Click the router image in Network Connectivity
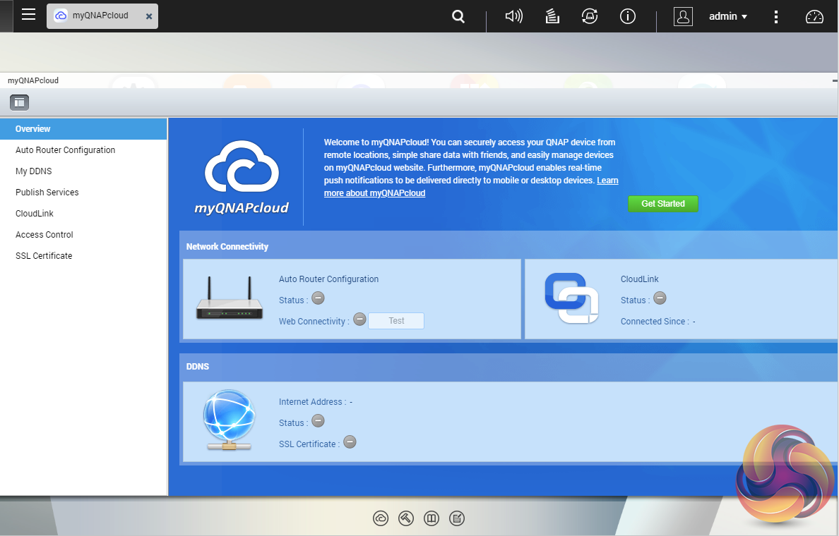The width and height of the screenshot is (839, 536). pos(229,298)
